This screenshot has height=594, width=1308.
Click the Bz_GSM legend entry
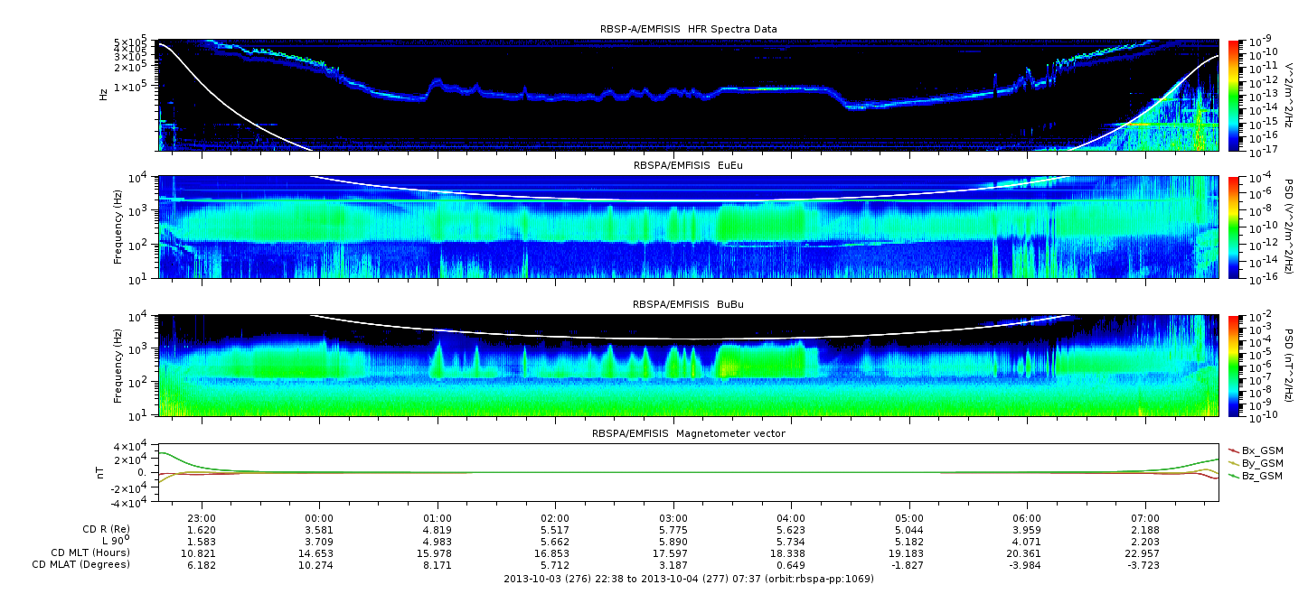tap(1261, 475)
